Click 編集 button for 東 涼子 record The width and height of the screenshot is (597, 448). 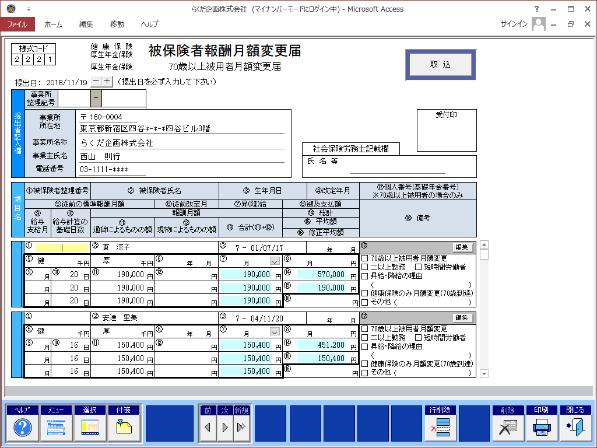462,247
